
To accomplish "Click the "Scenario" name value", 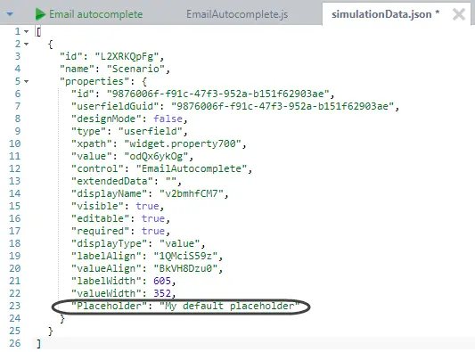I will (x=135, y=69).
